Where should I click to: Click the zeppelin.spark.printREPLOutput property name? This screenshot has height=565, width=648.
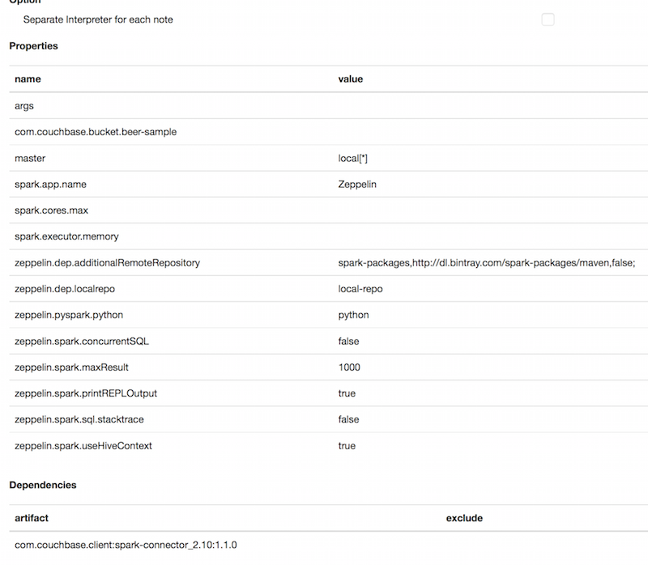[86, 393]
